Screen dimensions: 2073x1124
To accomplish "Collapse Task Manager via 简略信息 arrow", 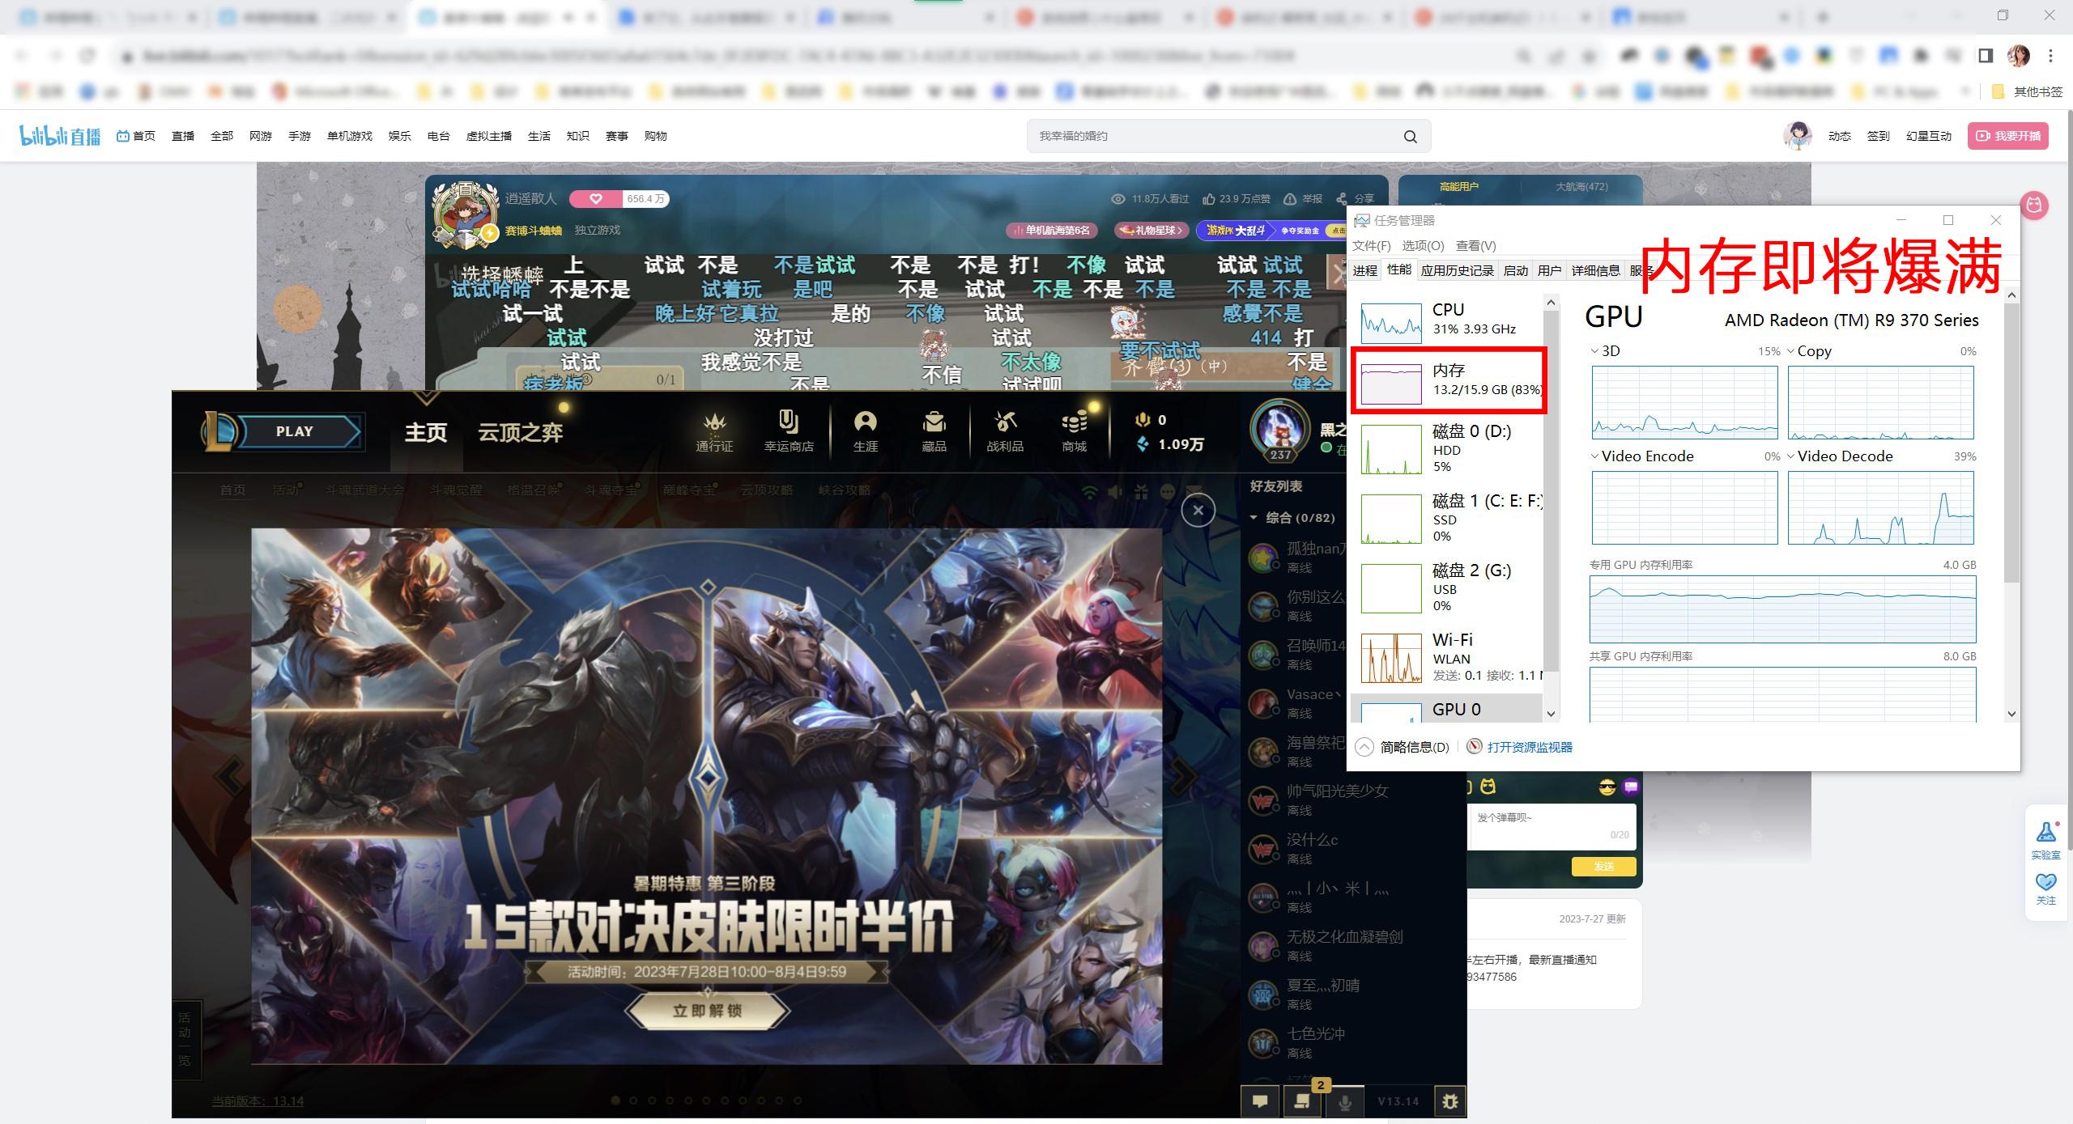I will (1364, 747).
